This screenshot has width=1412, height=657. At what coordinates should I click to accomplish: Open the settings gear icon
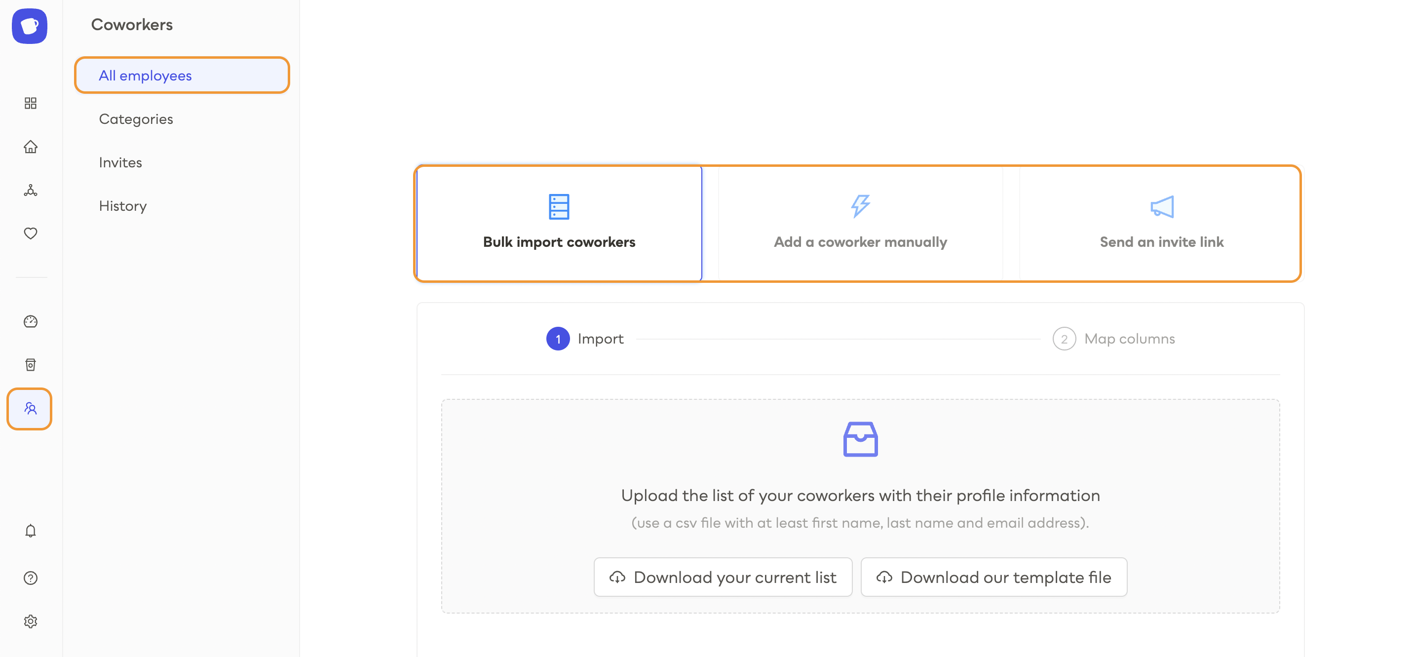point(31,621)
